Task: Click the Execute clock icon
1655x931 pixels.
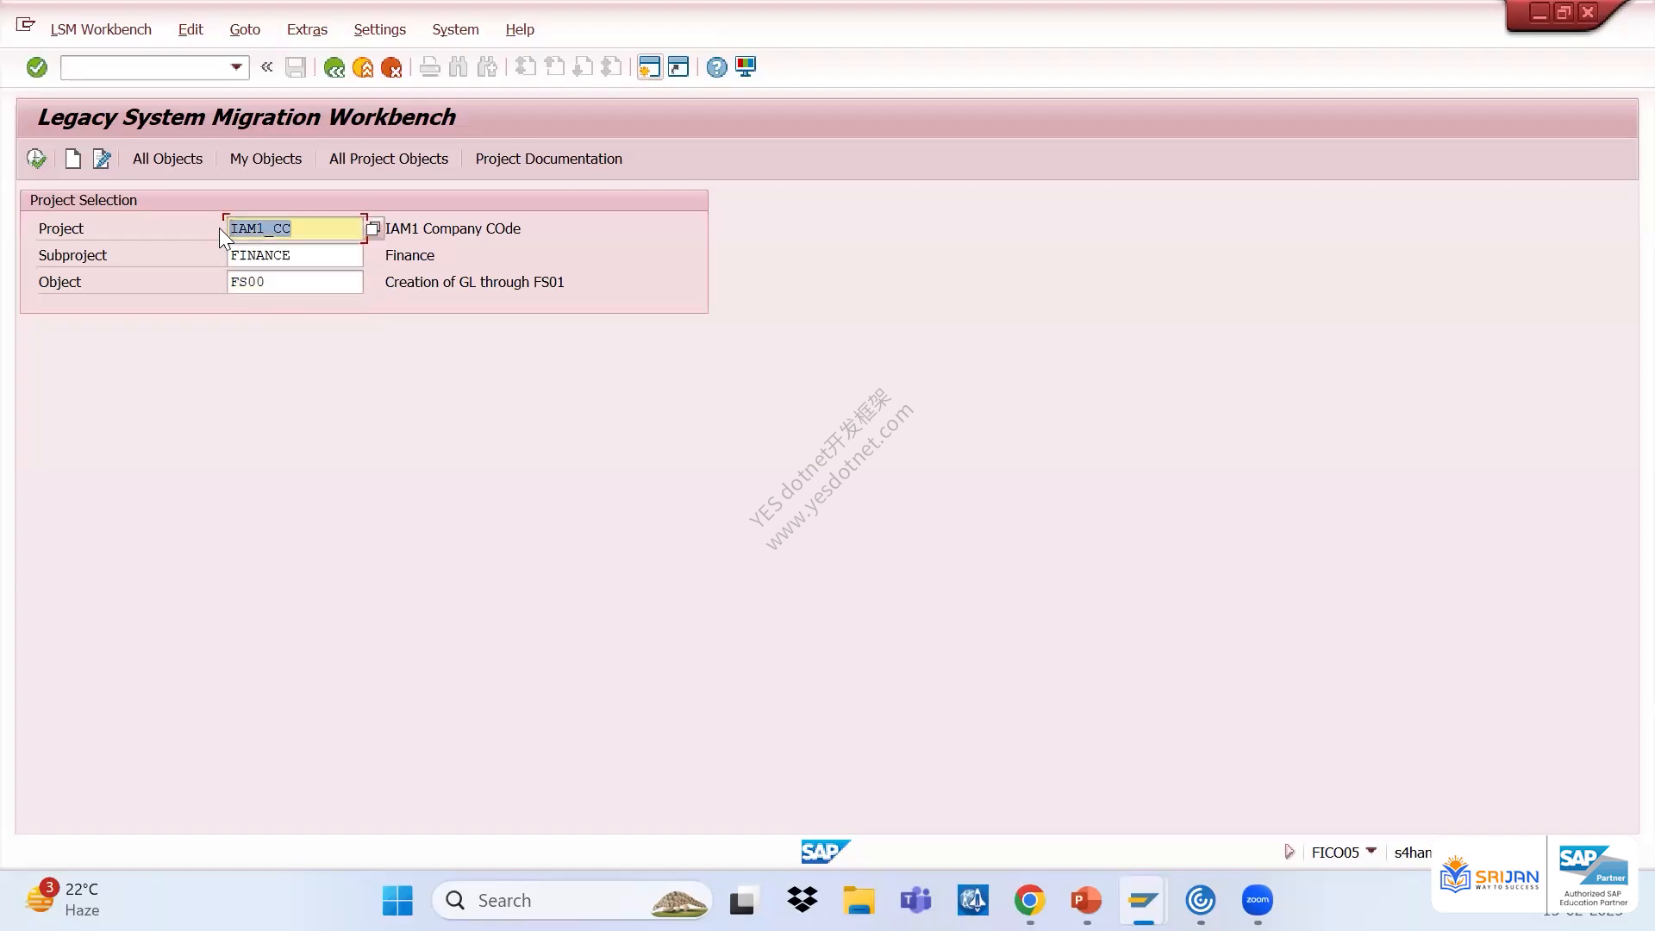Action: [36, 159]
